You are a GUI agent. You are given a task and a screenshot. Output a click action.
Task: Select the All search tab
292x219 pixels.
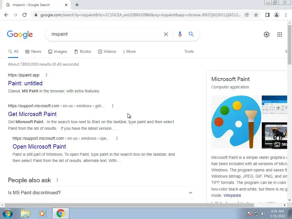(x=13, y=52)
